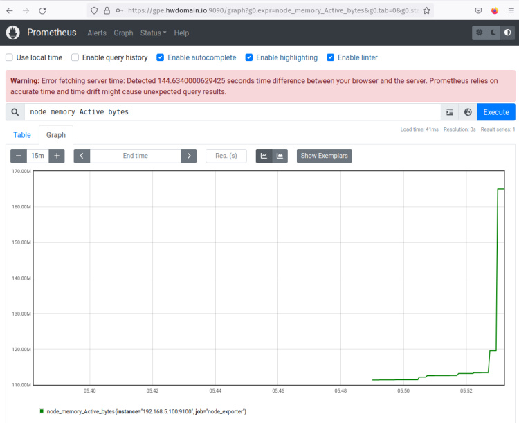
Task: Switch to the dark theme moon icon
Action: click(494, 33)
